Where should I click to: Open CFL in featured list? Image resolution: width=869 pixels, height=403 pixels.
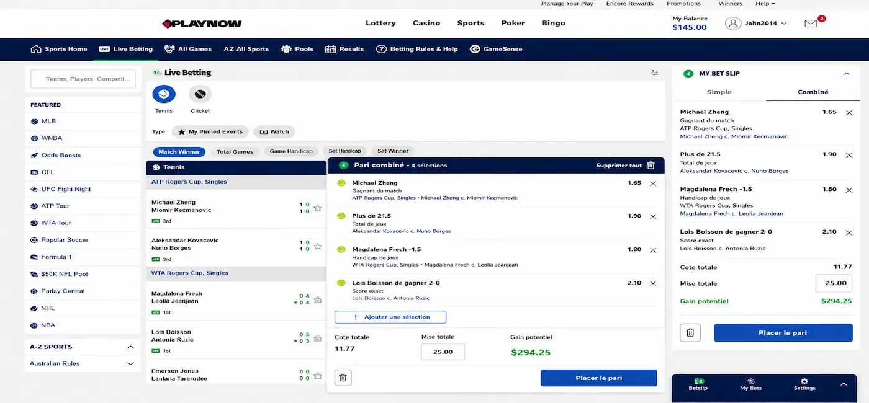83,172
